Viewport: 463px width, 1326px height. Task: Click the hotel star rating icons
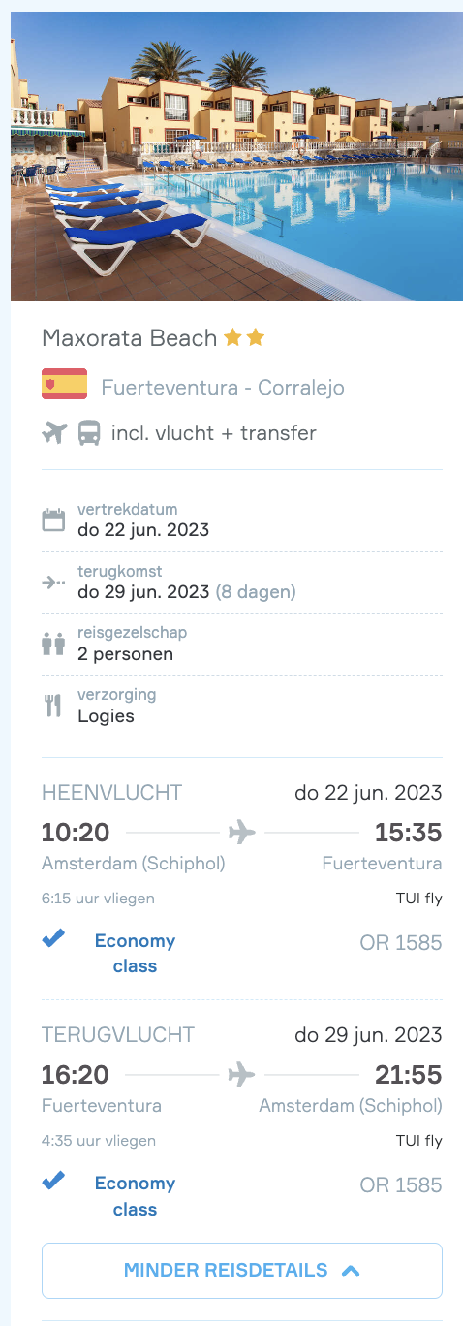click(244, 337)
